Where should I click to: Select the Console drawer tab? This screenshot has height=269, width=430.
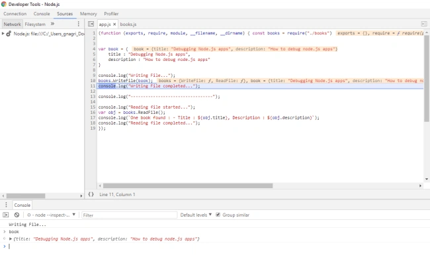pos(22,205)
